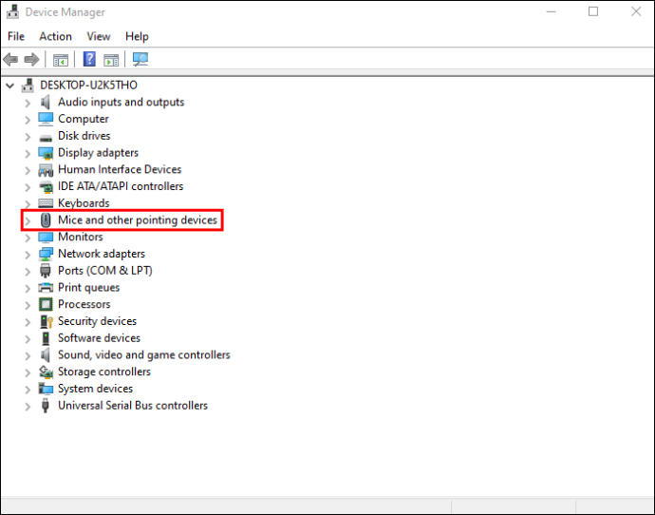This screenshot has height=515, width=655.
Task: Click the Forward arrow toolbar icon
Action: click(x=31, y=59)
